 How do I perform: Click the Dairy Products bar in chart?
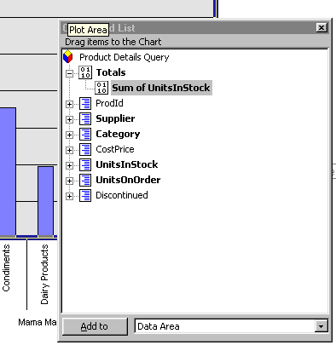click(46, 201)
